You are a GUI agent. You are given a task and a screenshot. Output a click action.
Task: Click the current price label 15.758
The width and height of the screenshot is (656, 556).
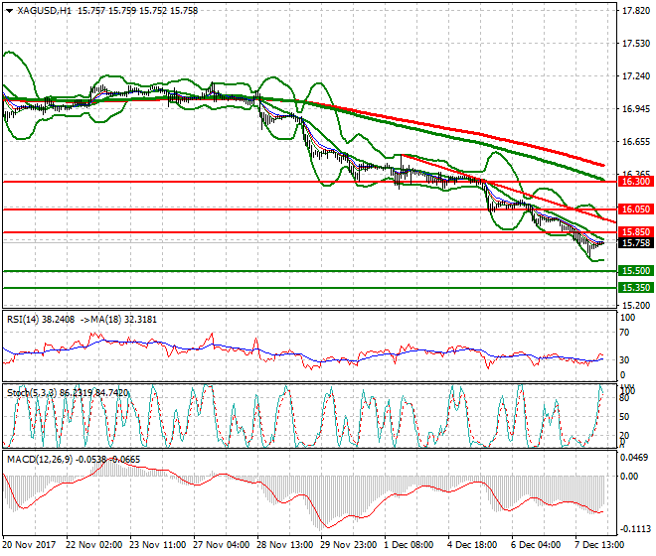tap(636, 243)
